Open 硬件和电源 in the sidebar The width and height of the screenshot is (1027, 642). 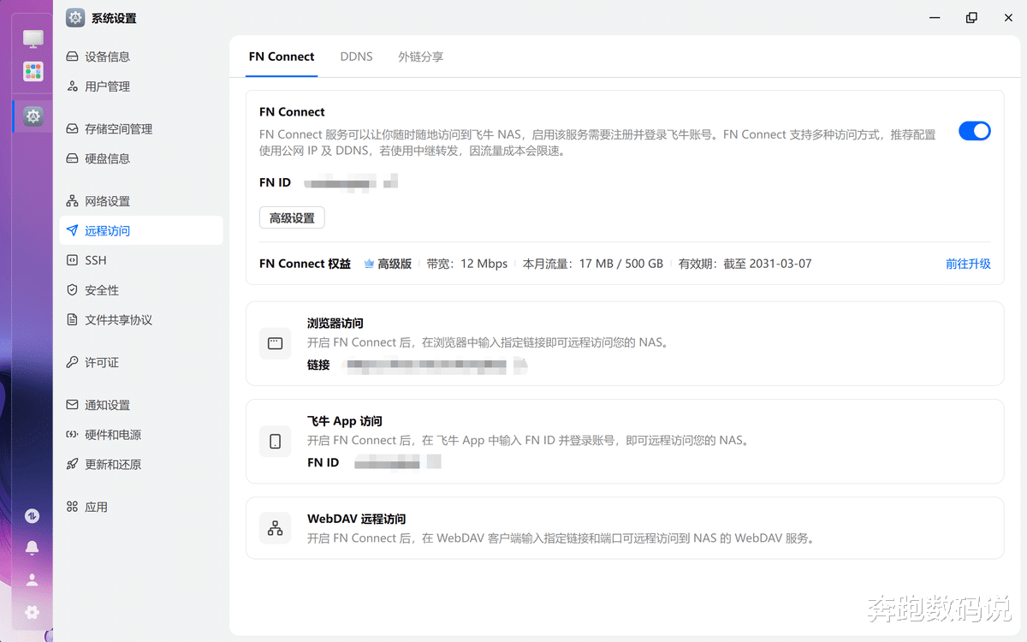(141, 434)
